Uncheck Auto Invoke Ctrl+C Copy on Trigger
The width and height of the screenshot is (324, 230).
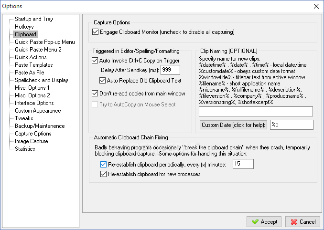point(95,61)
